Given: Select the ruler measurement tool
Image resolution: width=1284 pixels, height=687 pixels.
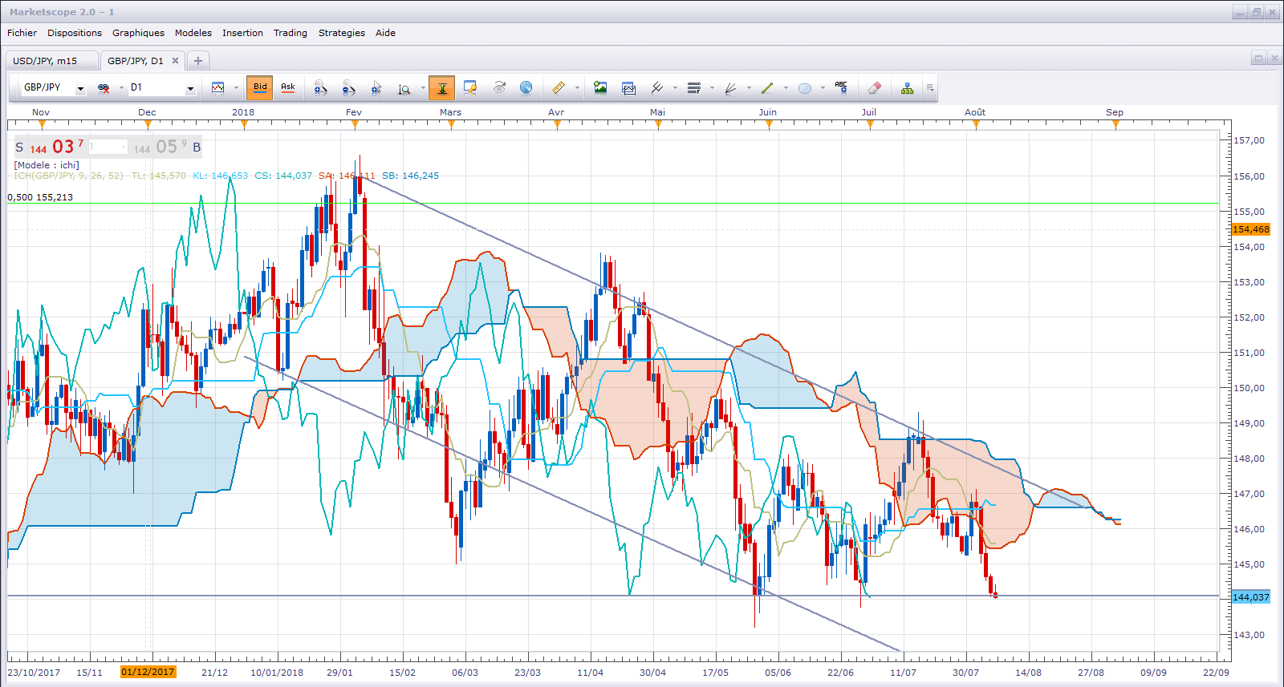Looking at the screenshot, I should 559,88.
